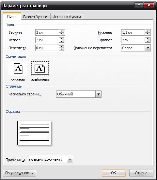Open the Положение переплета dropdown
This screenshot has width=157, height=180.
click(148, 48)
